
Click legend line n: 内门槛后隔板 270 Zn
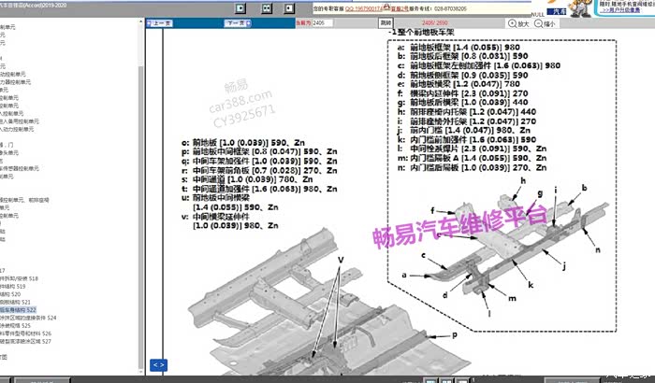point(472,167)
